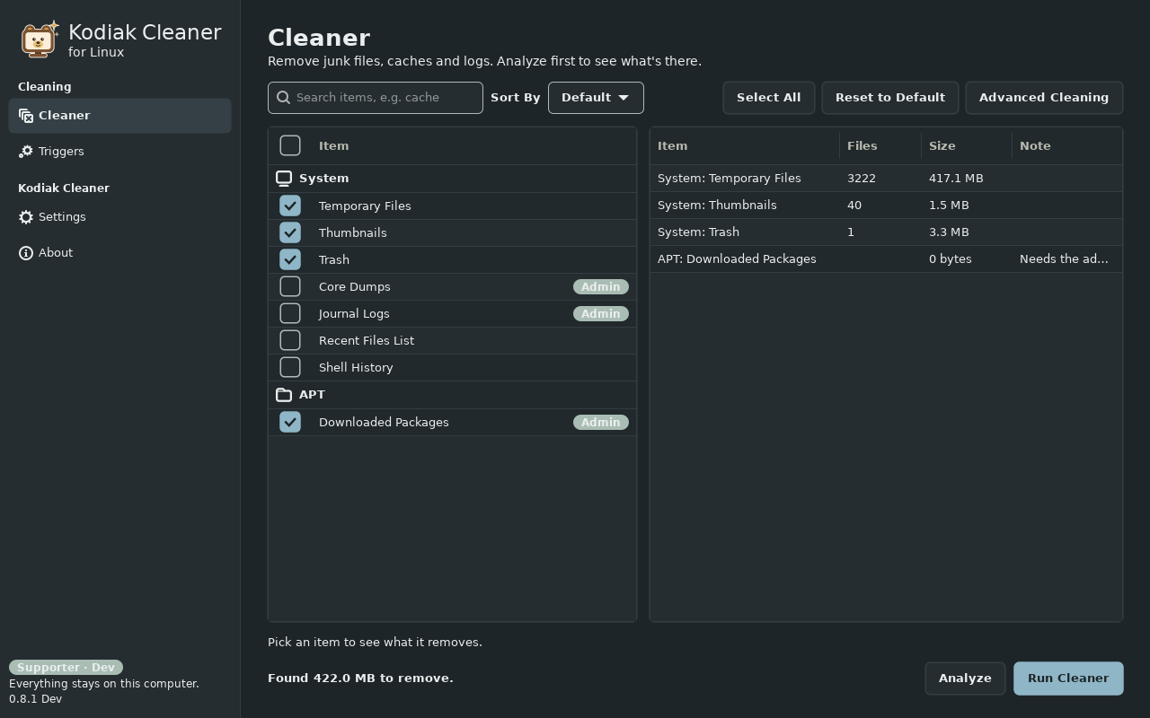
Task: Open the Sort By Default dropdown
Action: [596, 98]
